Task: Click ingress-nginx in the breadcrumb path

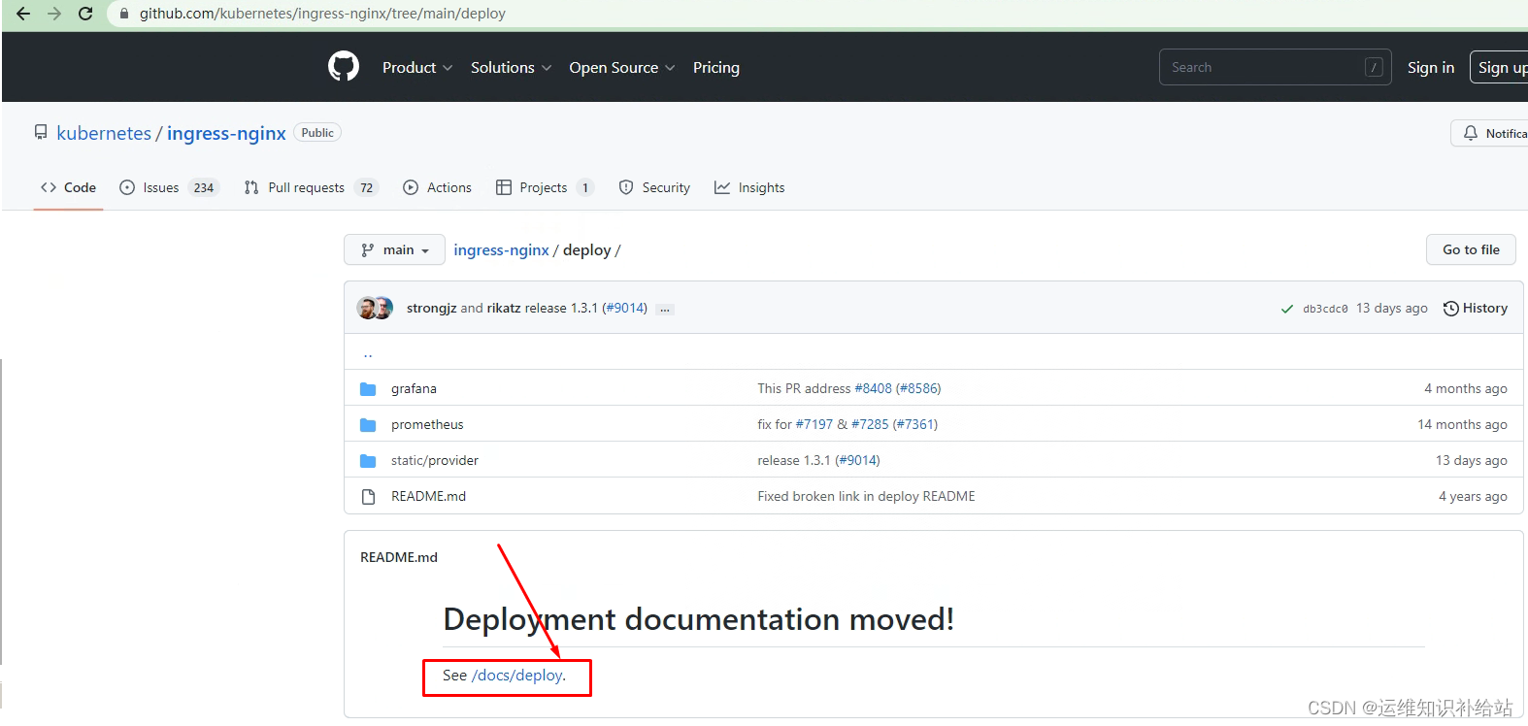Action: click(501, 249)
